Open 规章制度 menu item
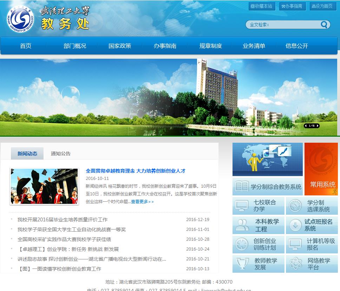Image resolution: width=340 pixels, height=291 pixels. (x=210, y=46)
